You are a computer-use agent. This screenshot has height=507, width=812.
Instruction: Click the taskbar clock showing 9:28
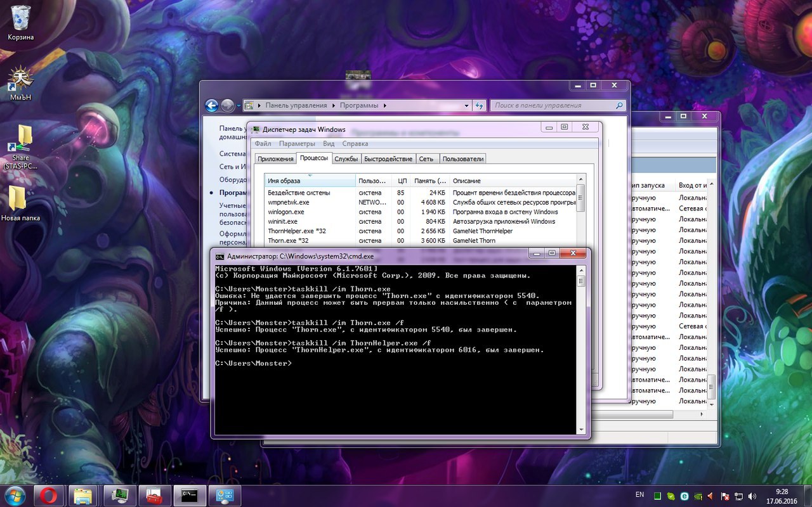782,496
